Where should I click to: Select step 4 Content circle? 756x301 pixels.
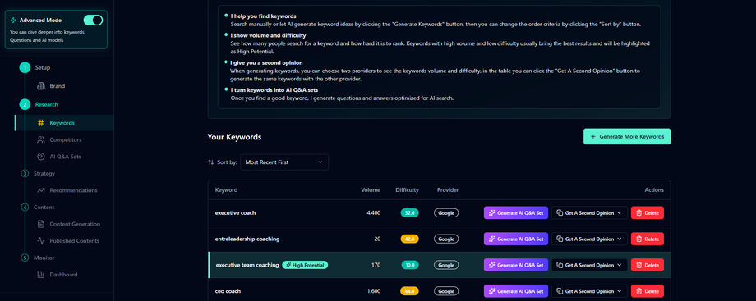25,207
